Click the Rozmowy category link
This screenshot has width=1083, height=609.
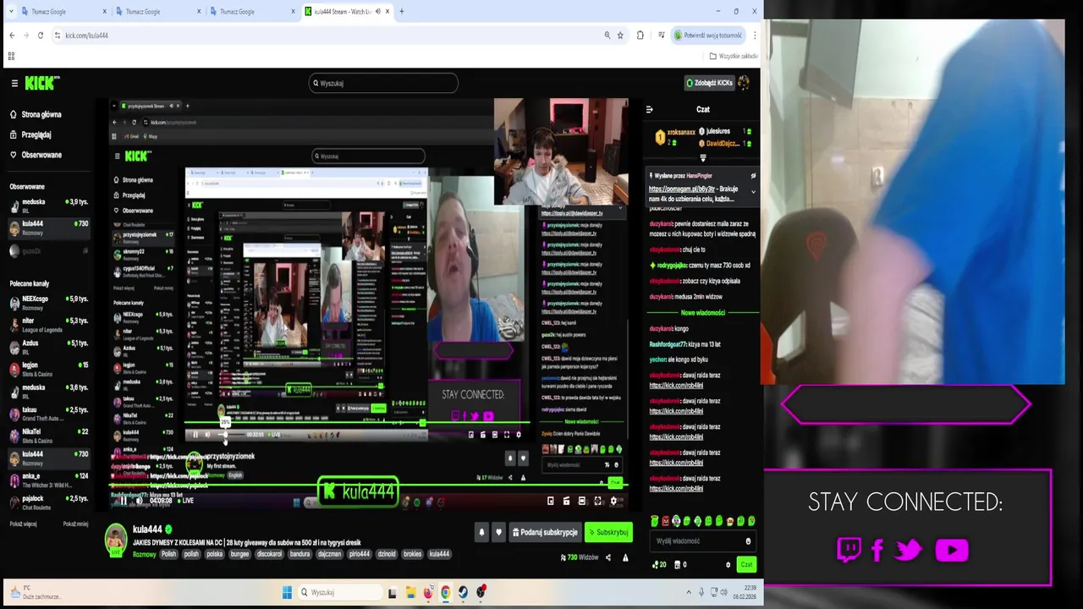144,554
